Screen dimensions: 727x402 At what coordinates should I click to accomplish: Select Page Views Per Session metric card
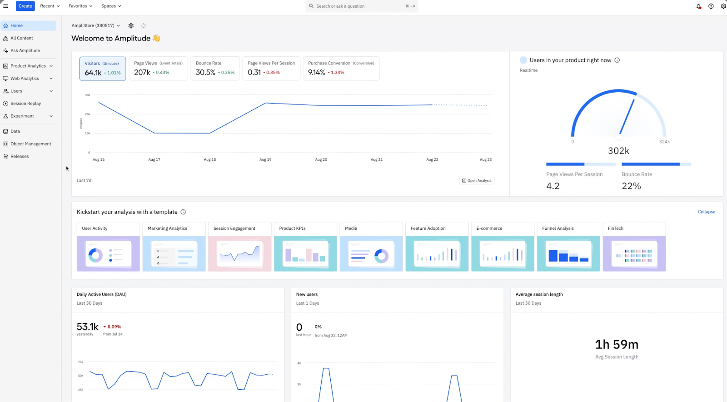(271, 69)
